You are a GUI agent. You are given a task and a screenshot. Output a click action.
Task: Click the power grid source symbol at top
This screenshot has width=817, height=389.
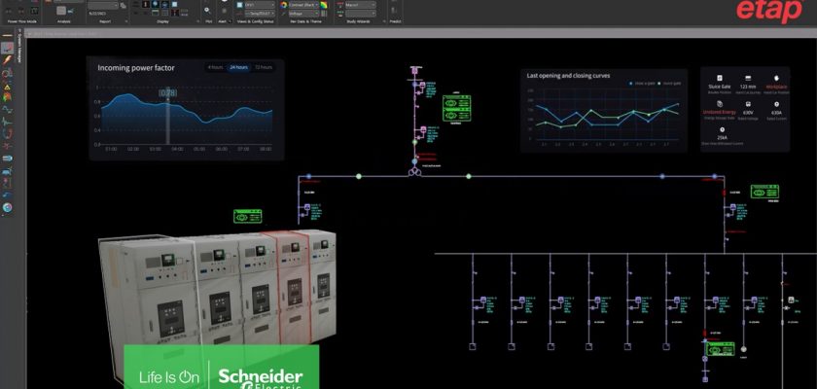pos(414,70)
